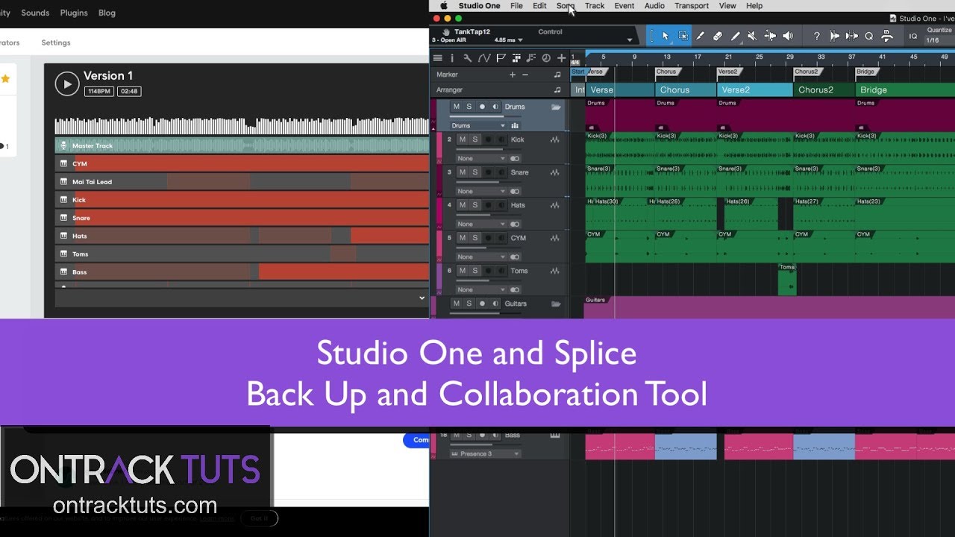Open the Presence 3 instrument dropdown
955x537 pixels.
pyautogui.click(x=485, y=453)
